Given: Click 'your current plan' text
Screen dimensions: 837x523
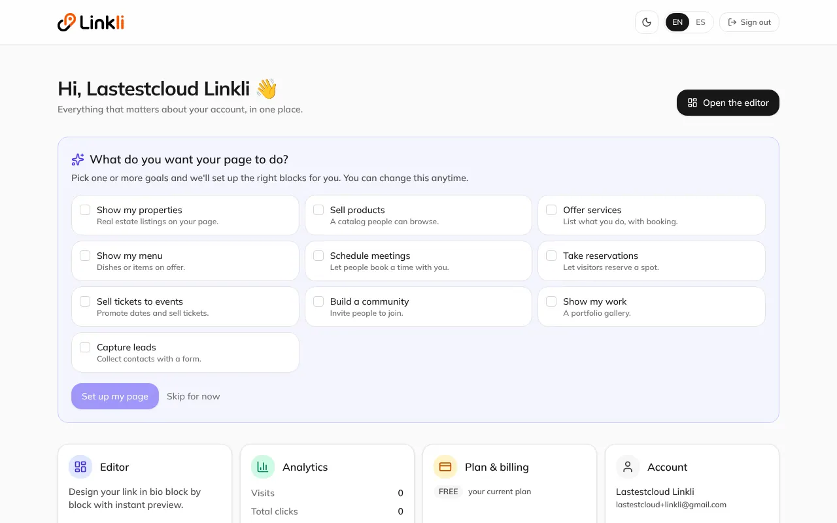Looking at the screenshot, I should point(500,492).
